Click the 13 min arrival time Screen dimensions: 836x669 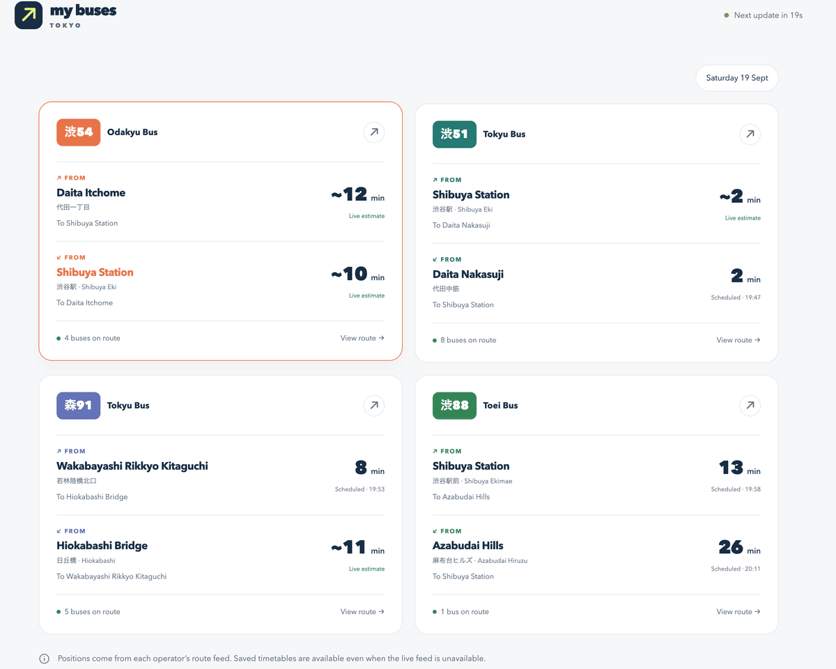740,468
